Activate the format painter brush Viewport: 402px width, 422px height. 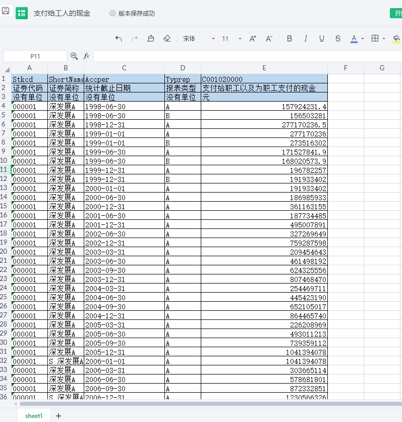(151, 38)
